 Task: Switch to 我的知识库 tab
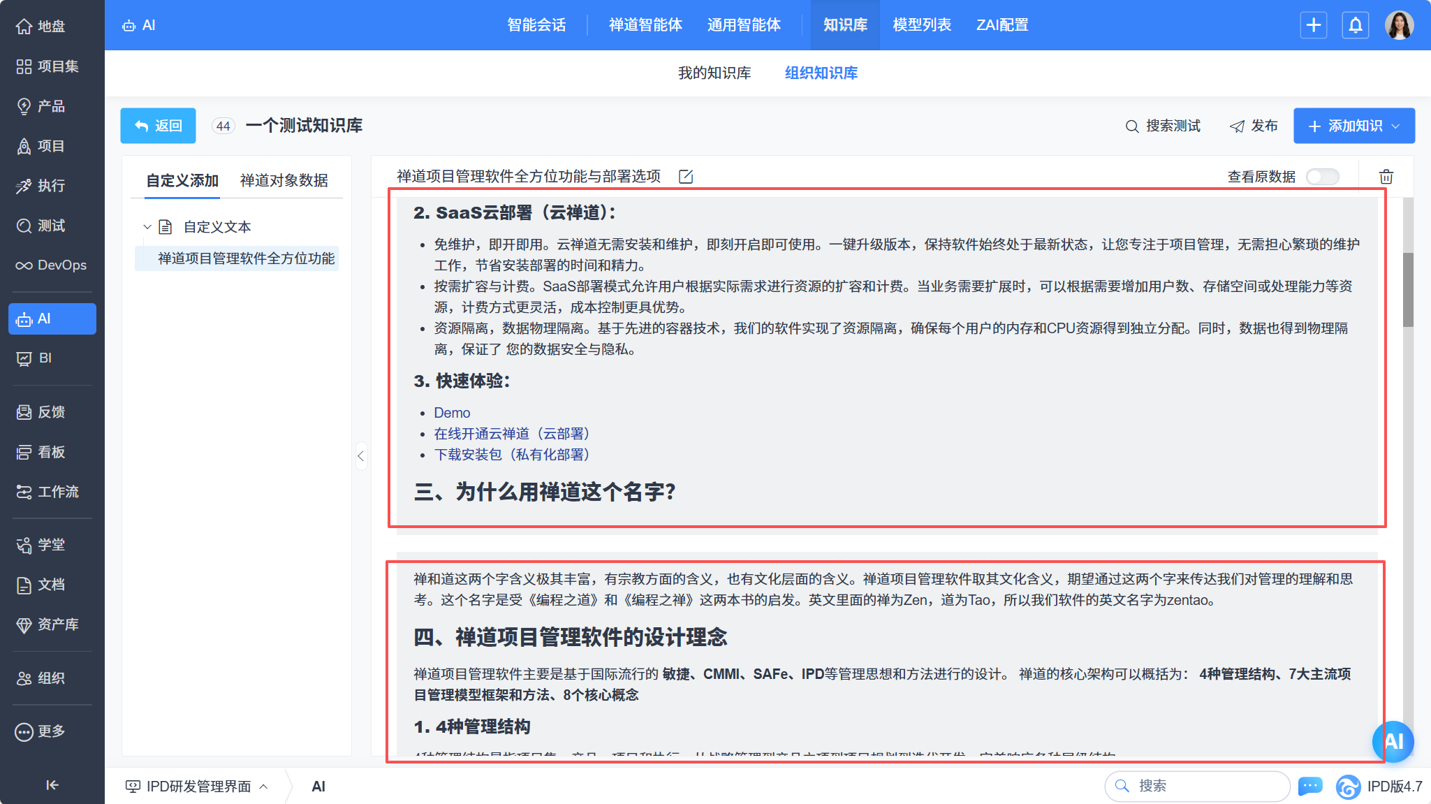coord(714,73)
